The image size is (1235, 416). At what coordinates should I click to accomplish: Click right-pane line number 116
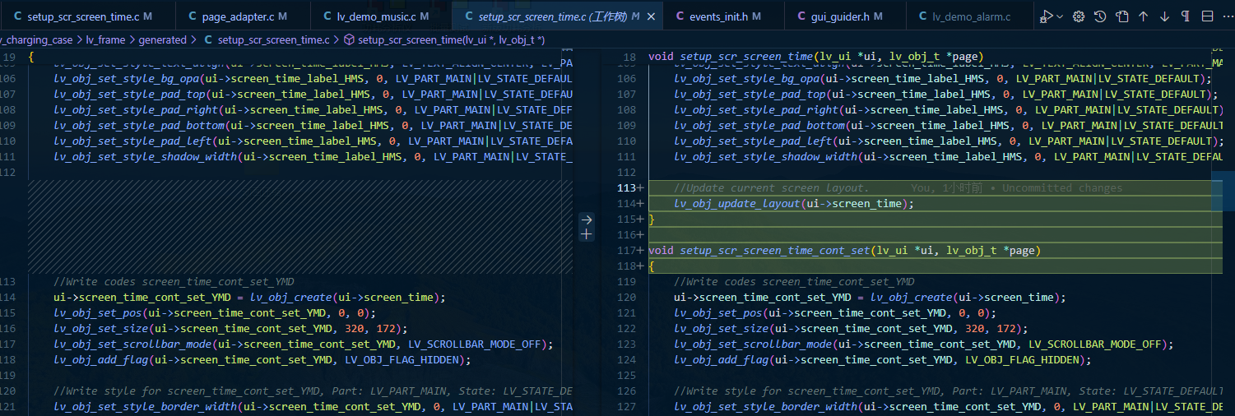(627, 235)
